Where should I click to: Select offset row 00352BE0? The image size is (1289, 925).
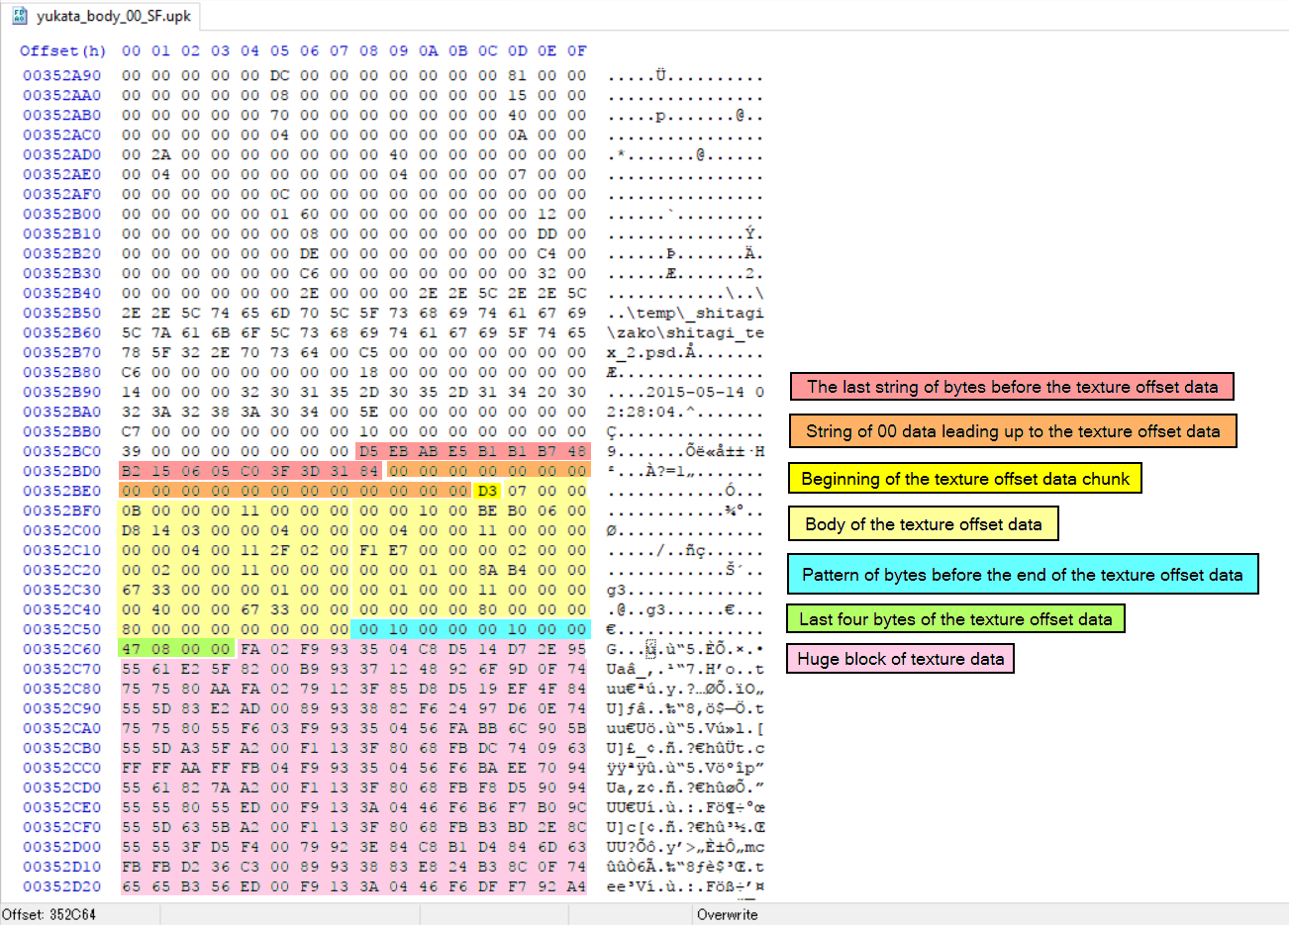pyautogui.click(x=62, y=491)
